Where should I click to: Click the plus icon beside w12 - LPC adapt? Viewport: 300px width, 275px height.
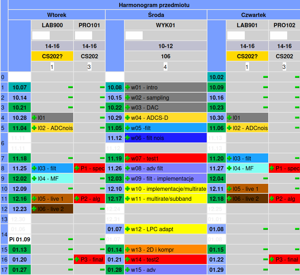pyautogui.click(x=128, y=229)
